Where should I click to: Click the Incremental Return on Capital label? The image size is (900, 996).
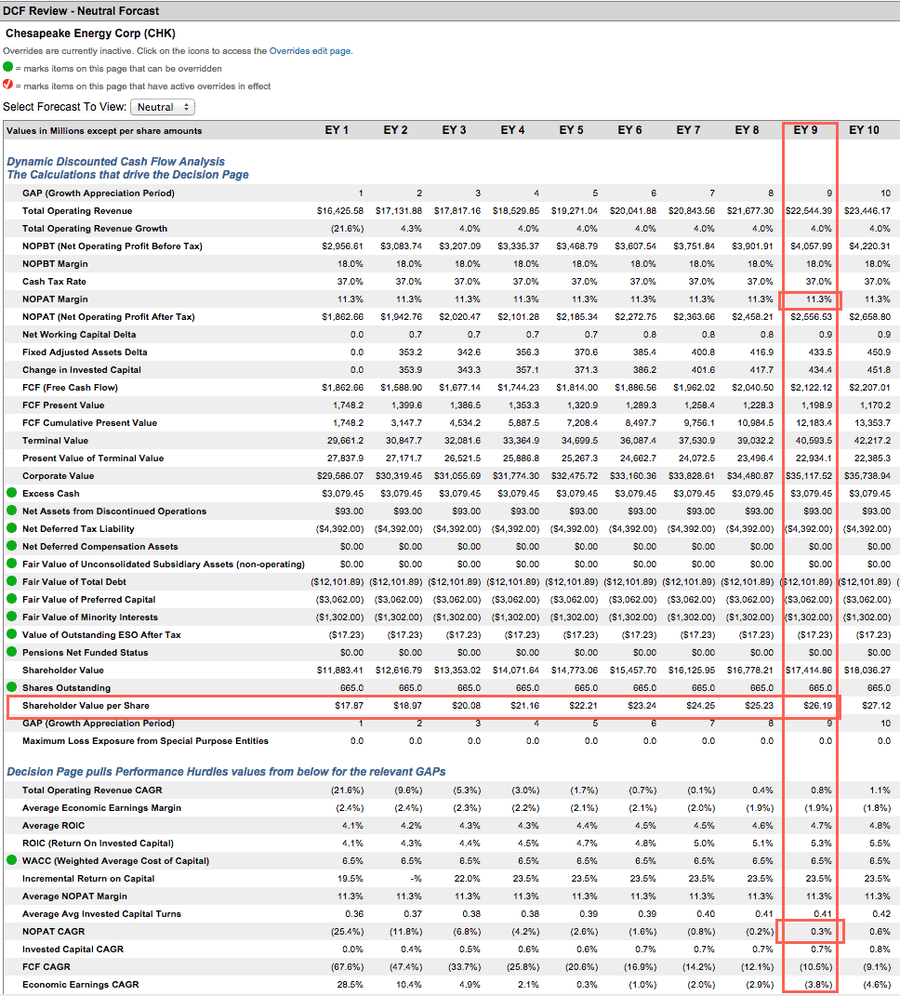point(88,879)
